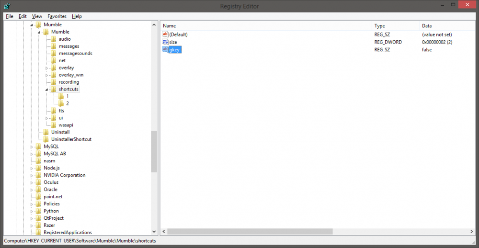This screenshot has width=479, height=248.
Task: Open the Favorites menu
Action: pyautogui.click(x=57, y=16)
